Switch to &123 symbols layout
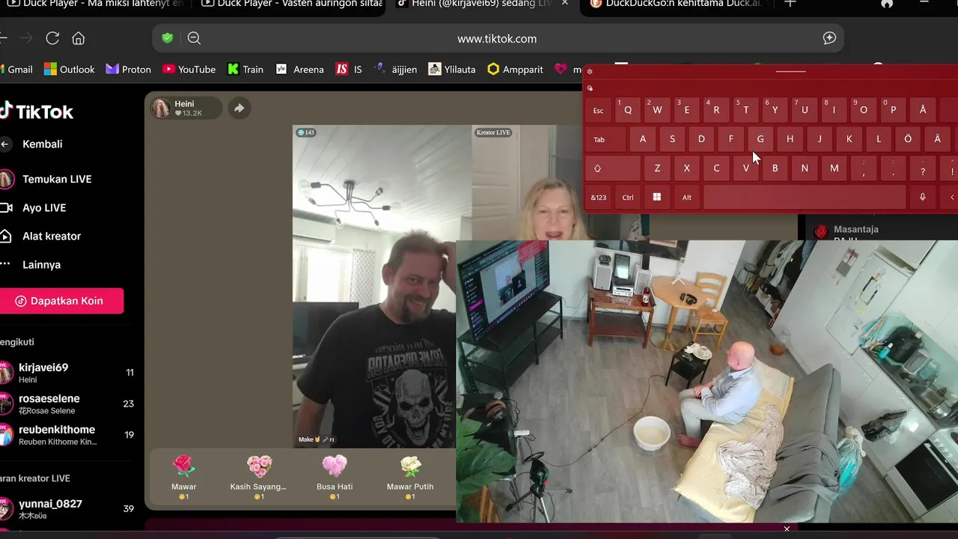This screenshot has height=539, width=958. point(598,198)
